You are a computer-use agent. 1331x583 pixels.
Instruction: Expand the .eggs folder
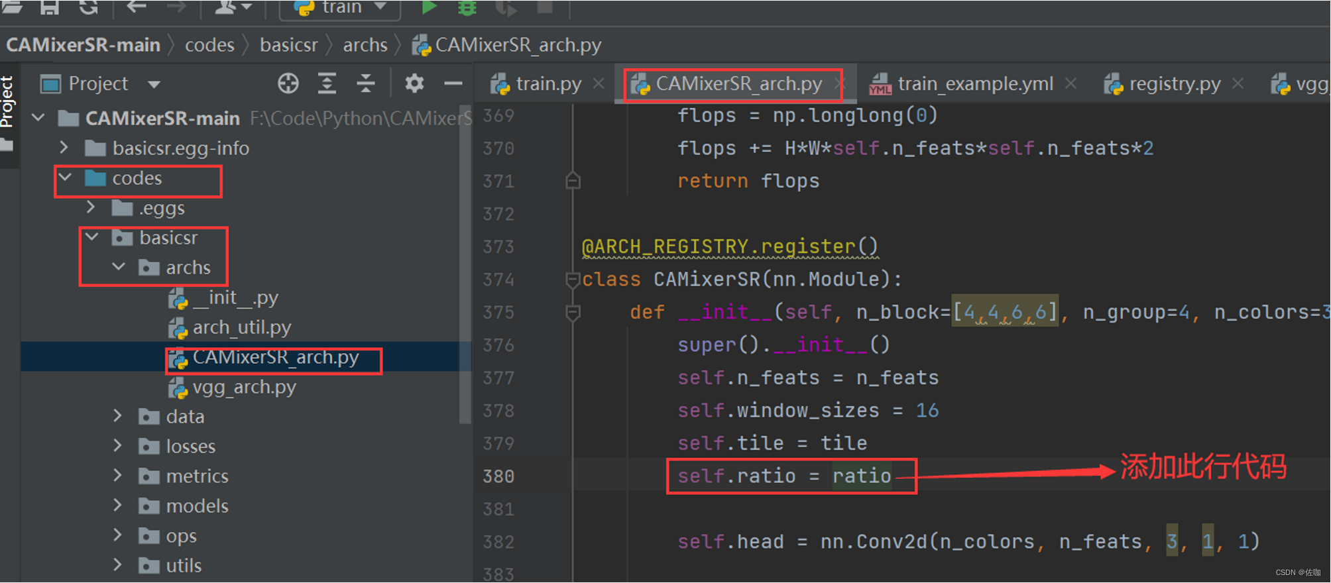click(x=91, y=207)
